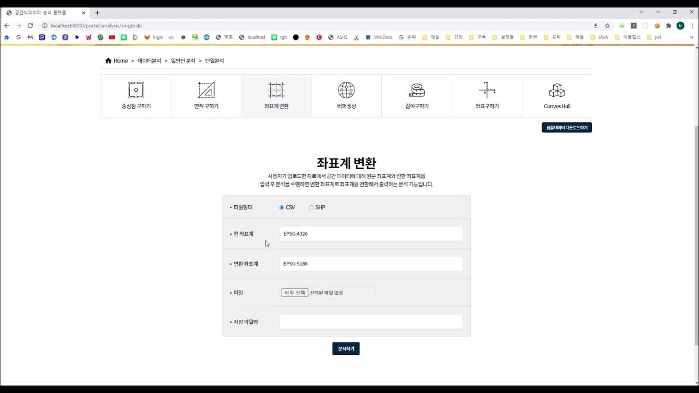Go back with browser back arrow
This screenshot has height=393, width=699.
click(x=7, y=26)
